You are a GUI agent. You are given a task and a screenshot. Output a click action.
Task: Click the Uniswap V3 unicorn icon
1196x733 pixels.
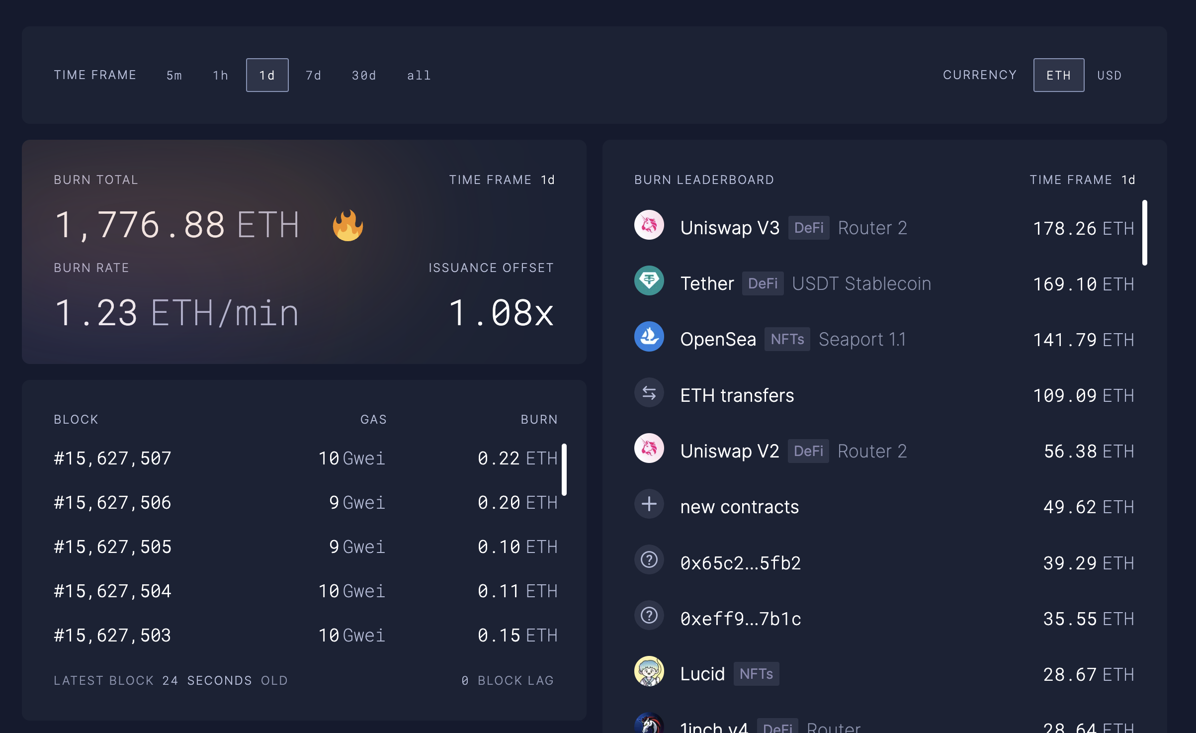coord(649,226)
